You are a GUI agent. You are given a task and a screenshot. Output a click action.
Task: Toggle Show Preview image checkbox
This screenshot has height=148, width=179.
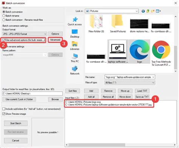point(4,114)
